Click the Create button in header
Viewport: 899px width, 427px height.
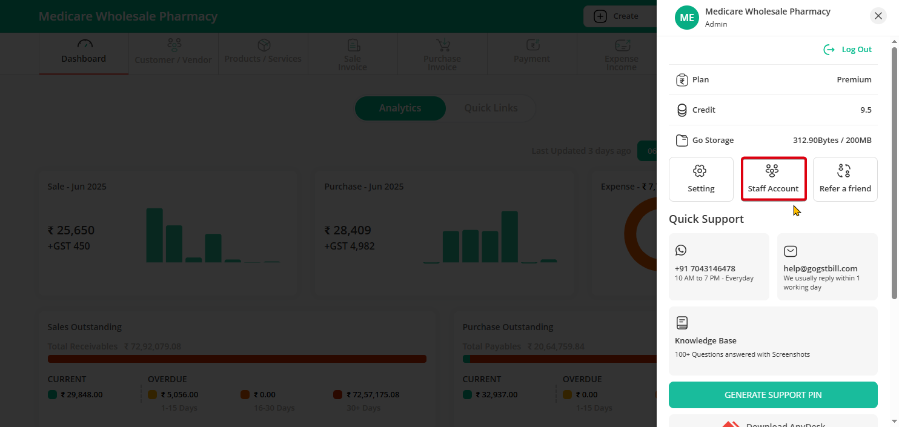pyautogui.click(x=620, y=16)
